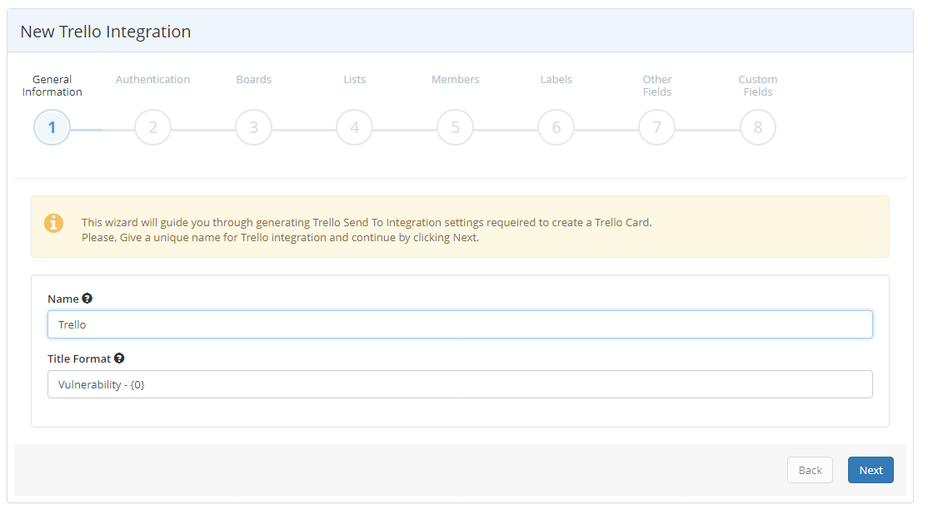The height and width of the screenshot is (514, 928).
Task: Click inside the Name text field
Action: (x=460, y=324)
